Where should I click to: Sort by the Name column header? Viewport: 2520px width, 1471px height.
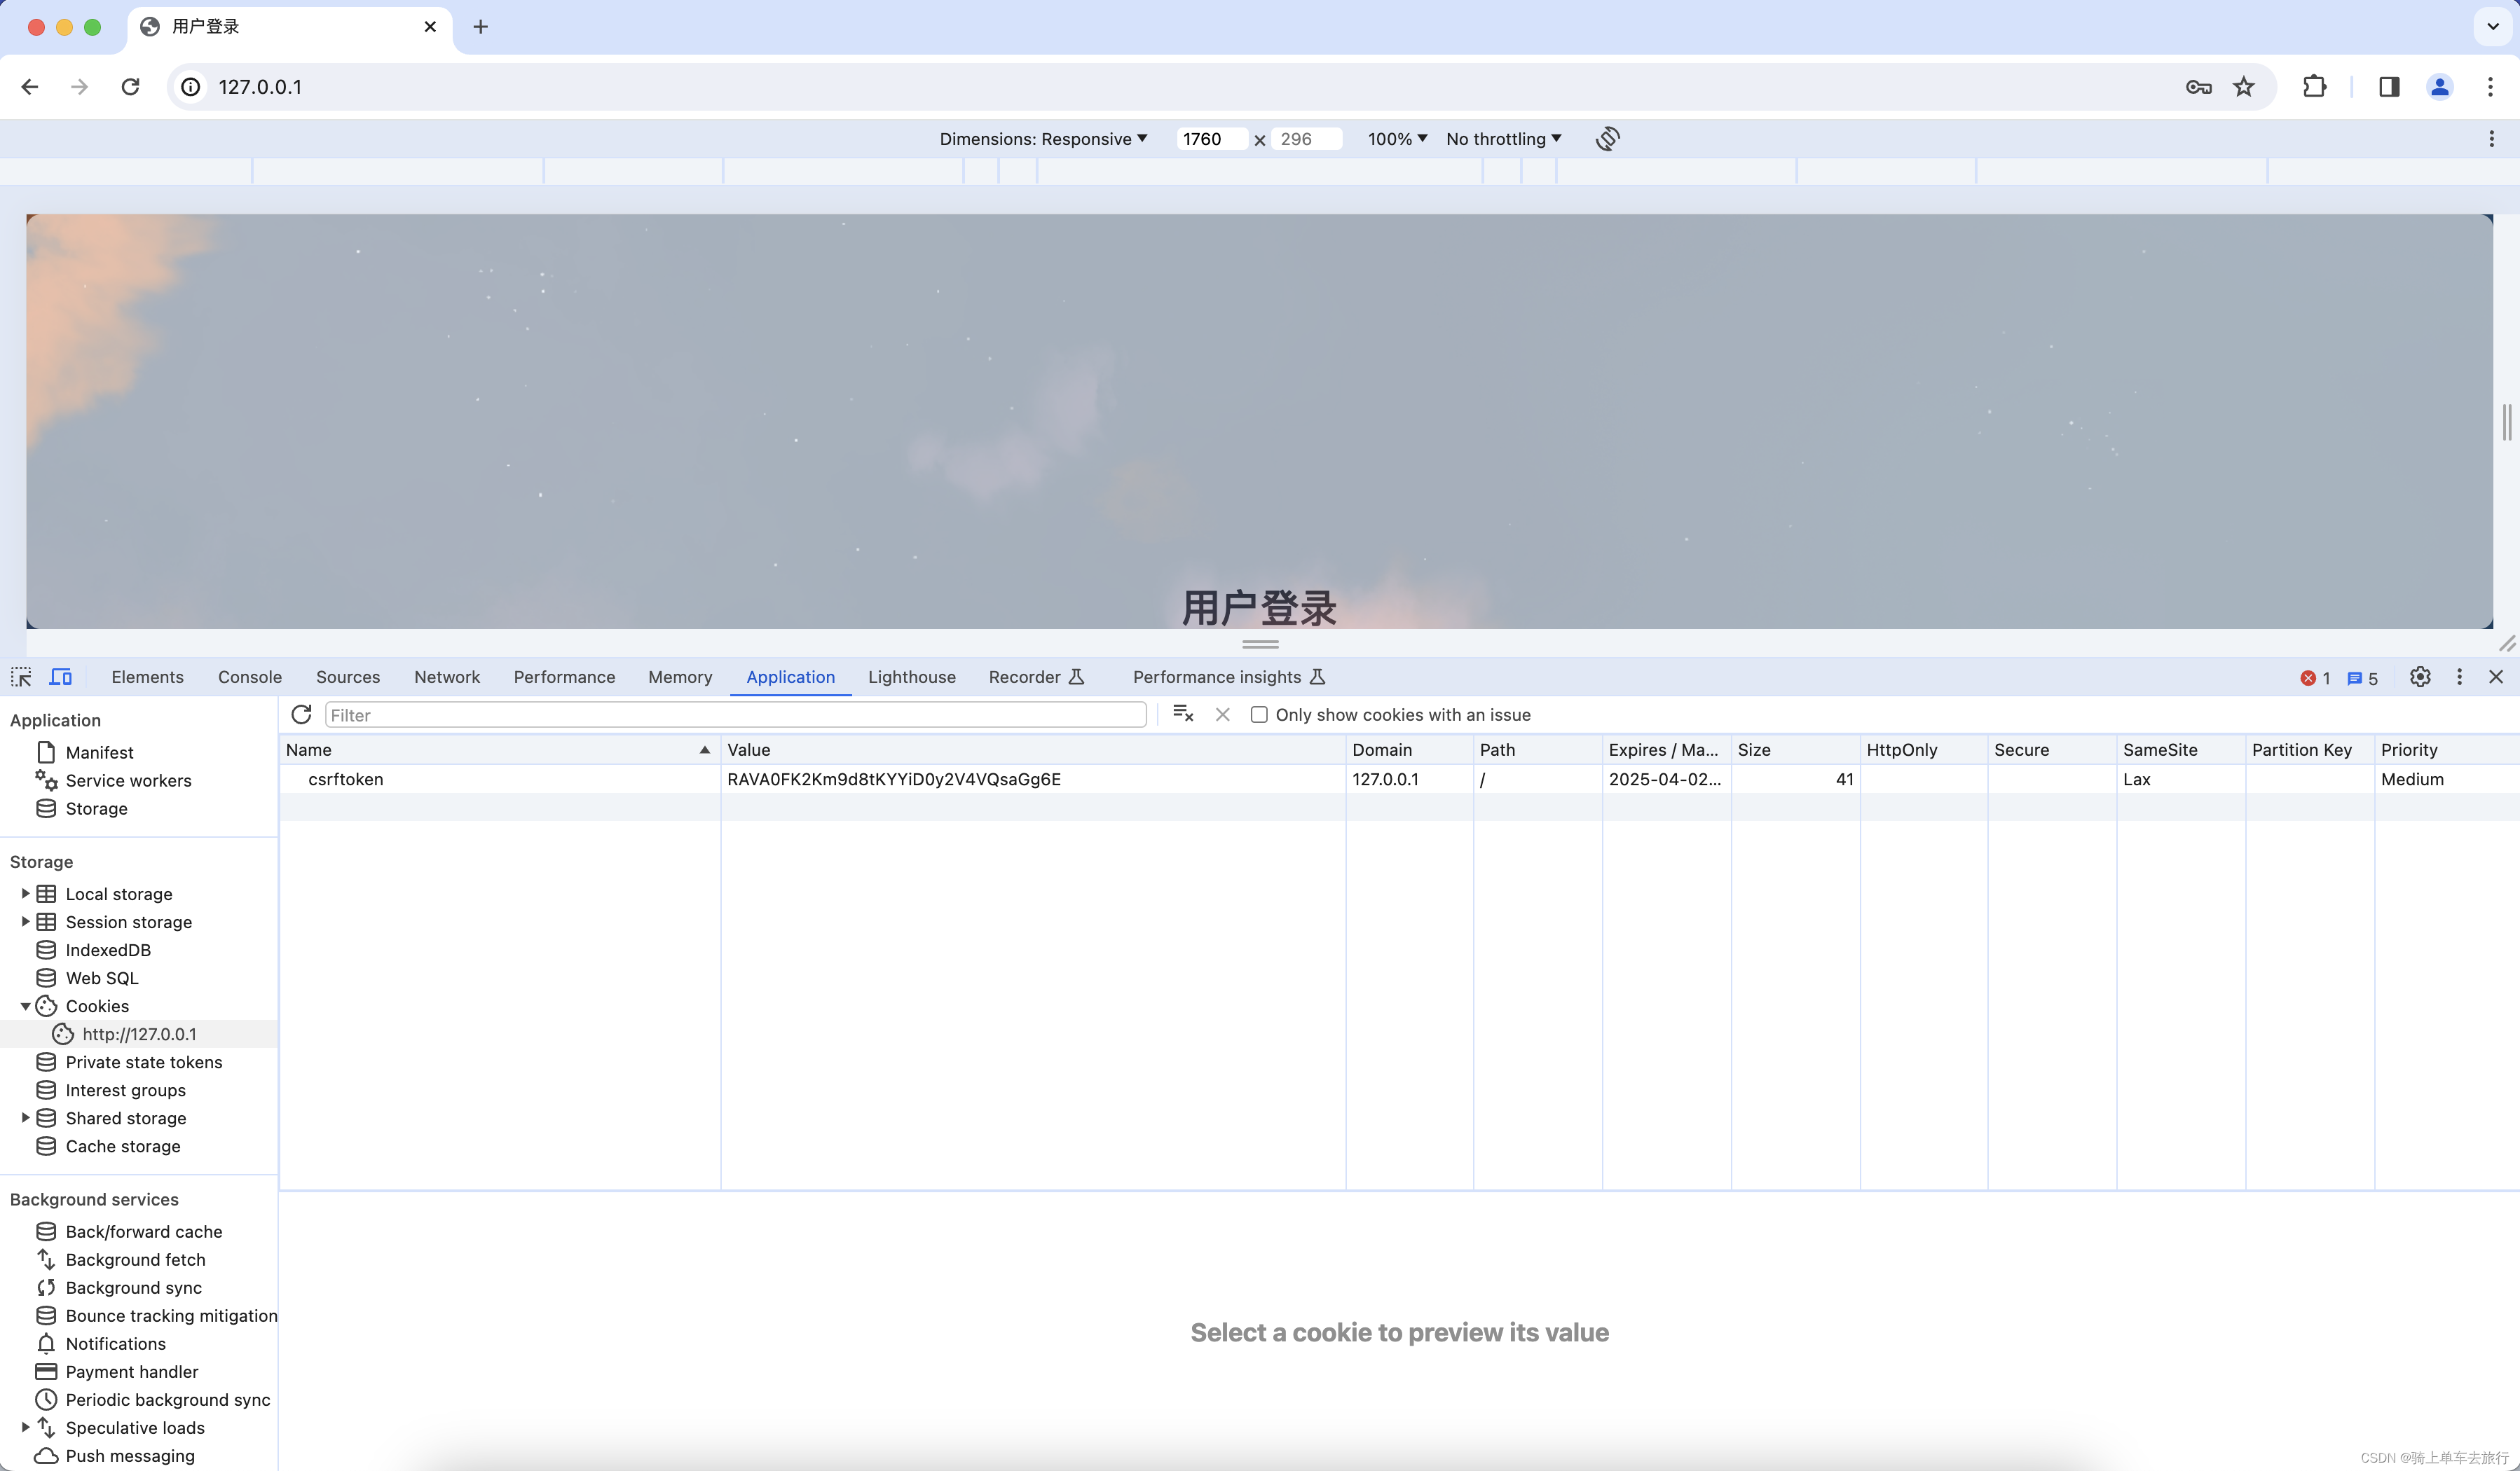[x=499, y=749]
